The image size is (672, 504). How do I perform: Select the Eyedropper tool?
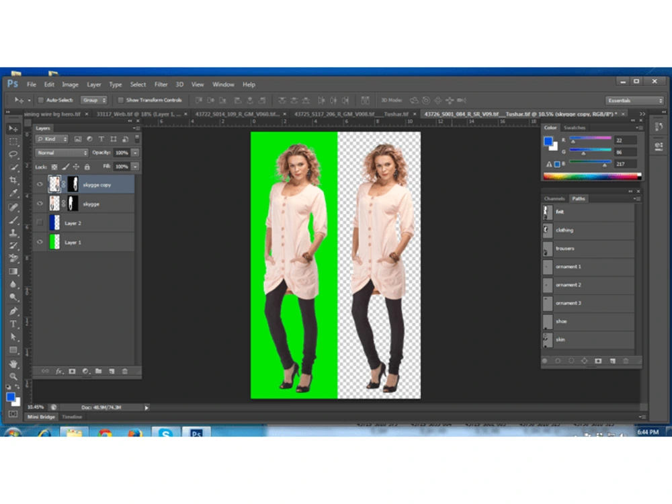[13, 194]
